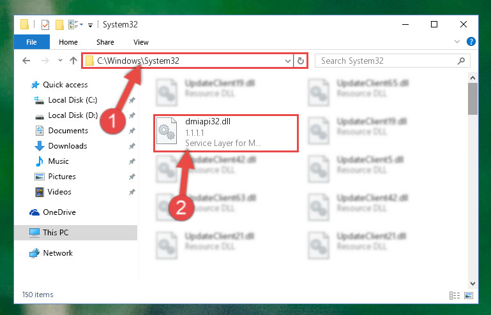Select the UpdateClient65.dll file
The width and height of the screenshot is (491, 315).
[x=372, y=83]
